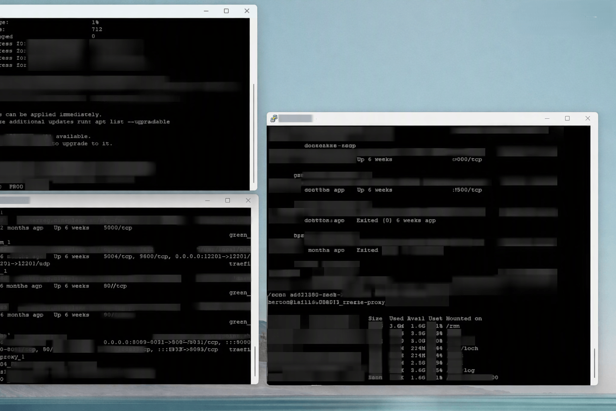The width and height of the screenshot is (616, 411).
Task: Close the bottom-left container list terminal
Action: (248, 200)
